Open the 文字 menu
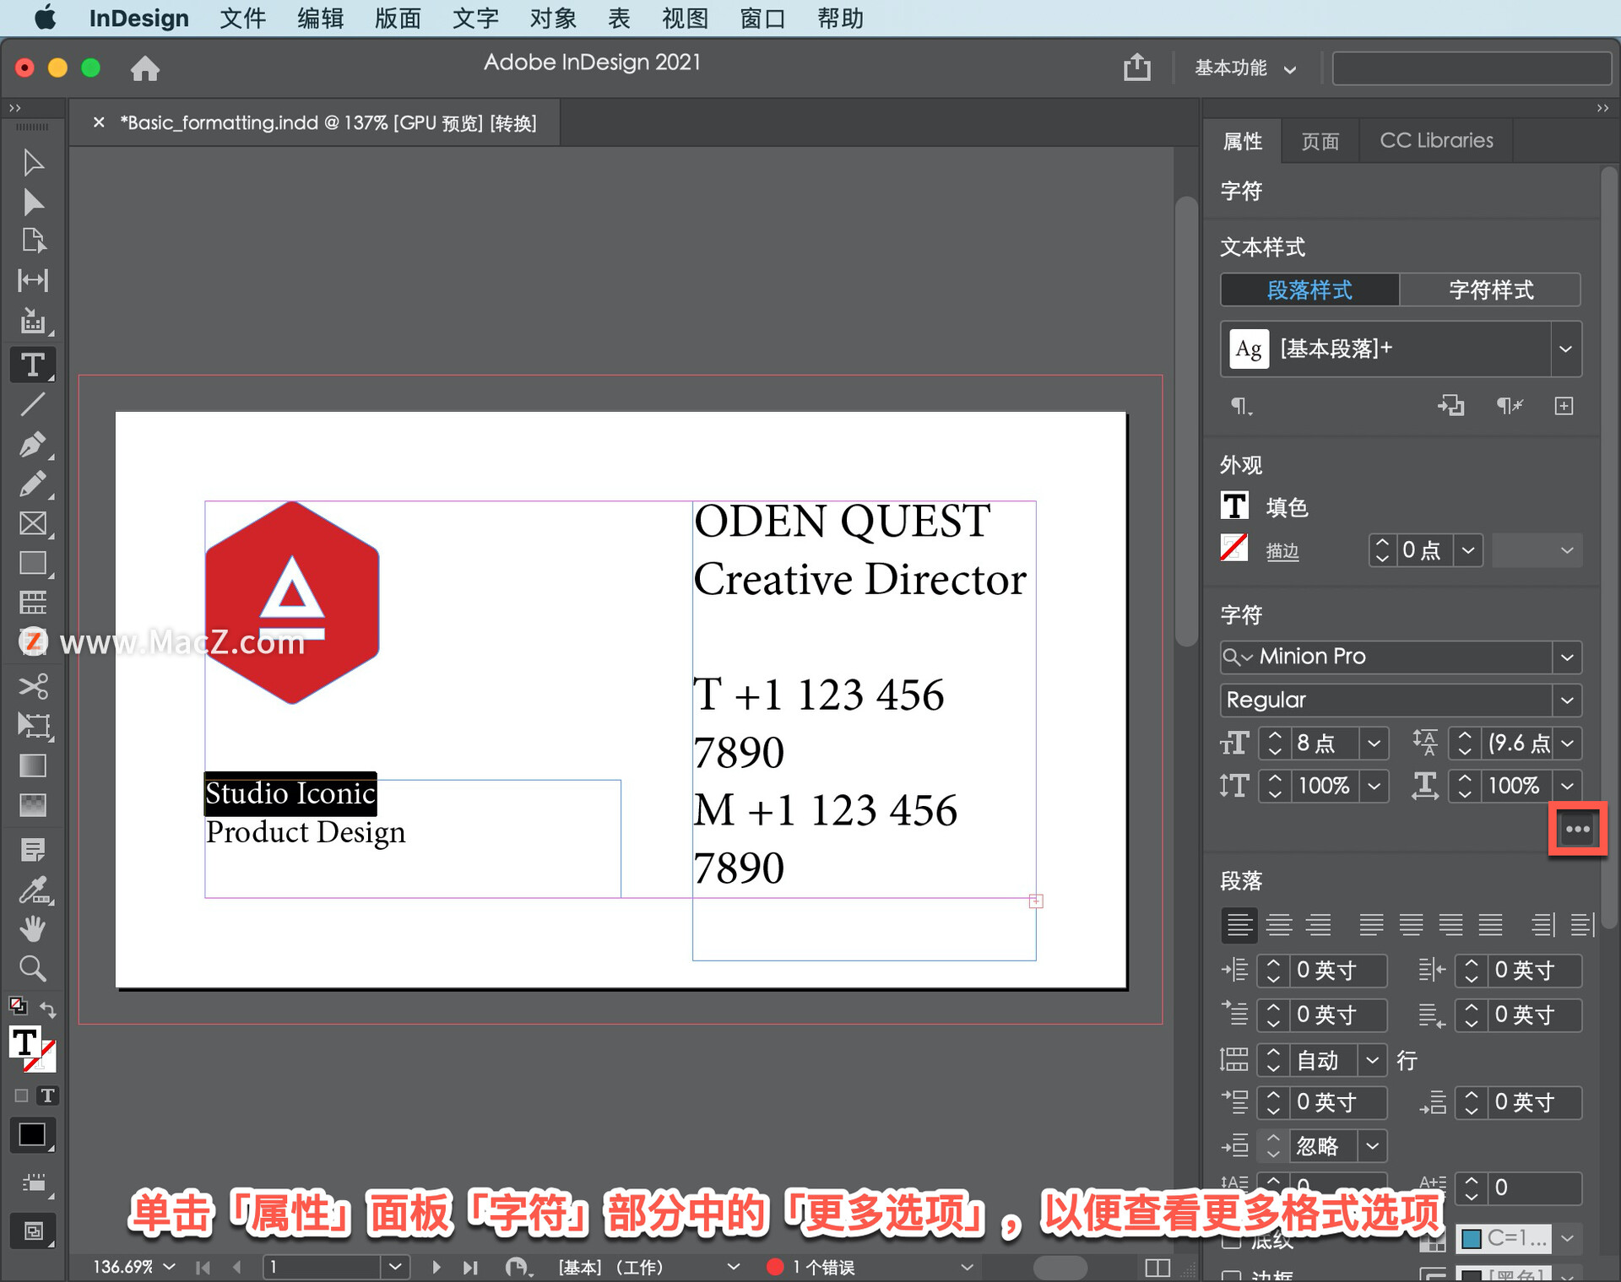 coord(475,19)
